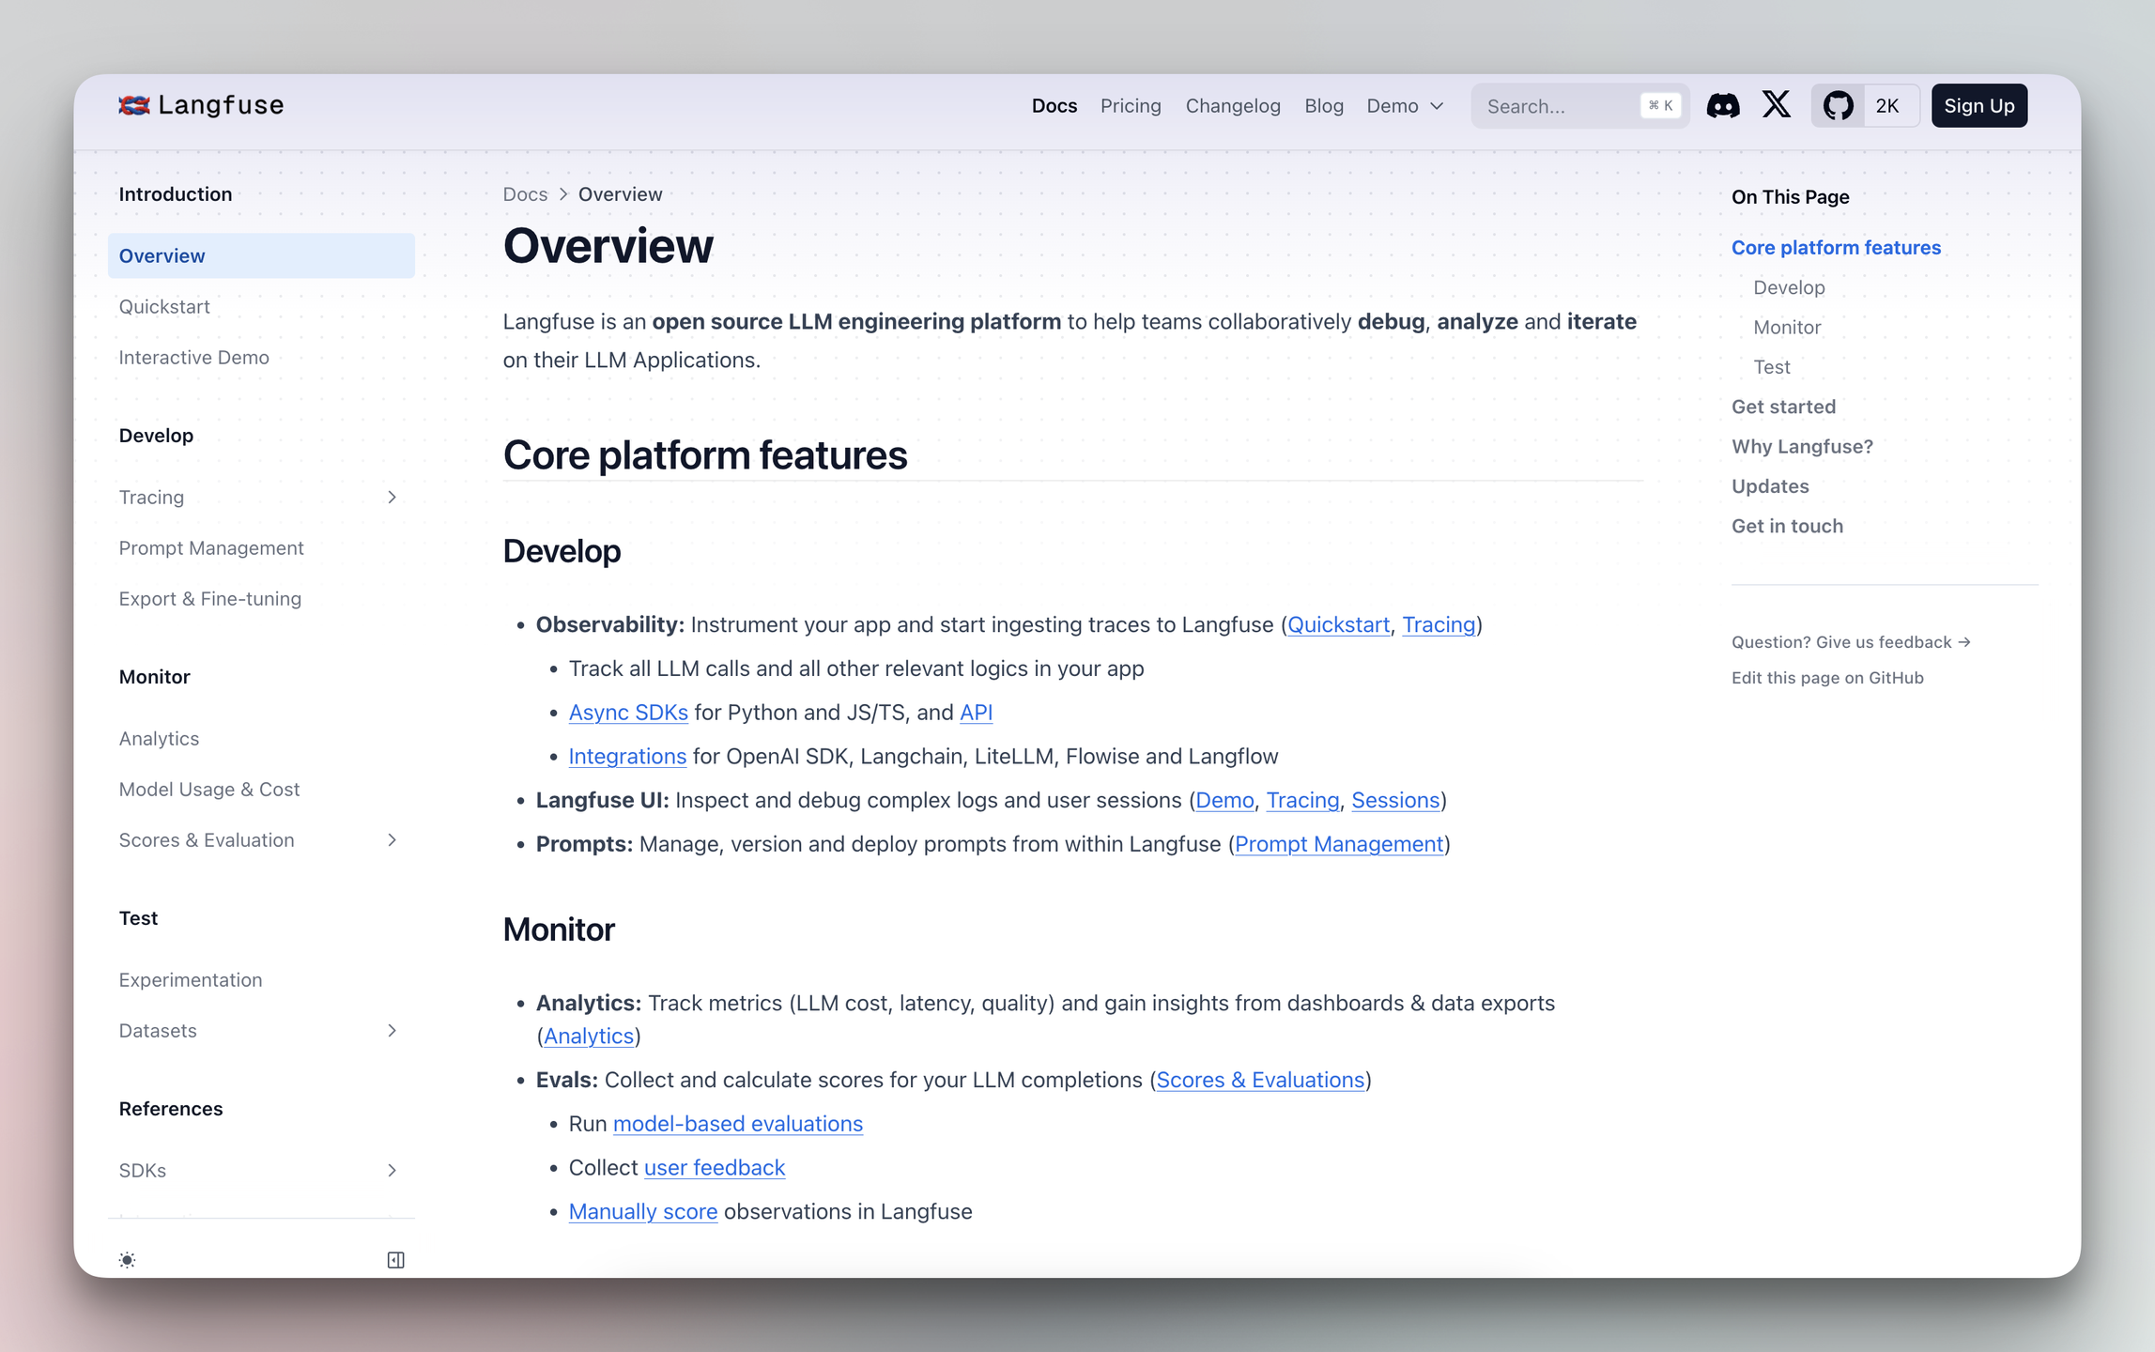Focus the Search input field
This screenshot has height=1352, width=2155.
(1559, 105)
